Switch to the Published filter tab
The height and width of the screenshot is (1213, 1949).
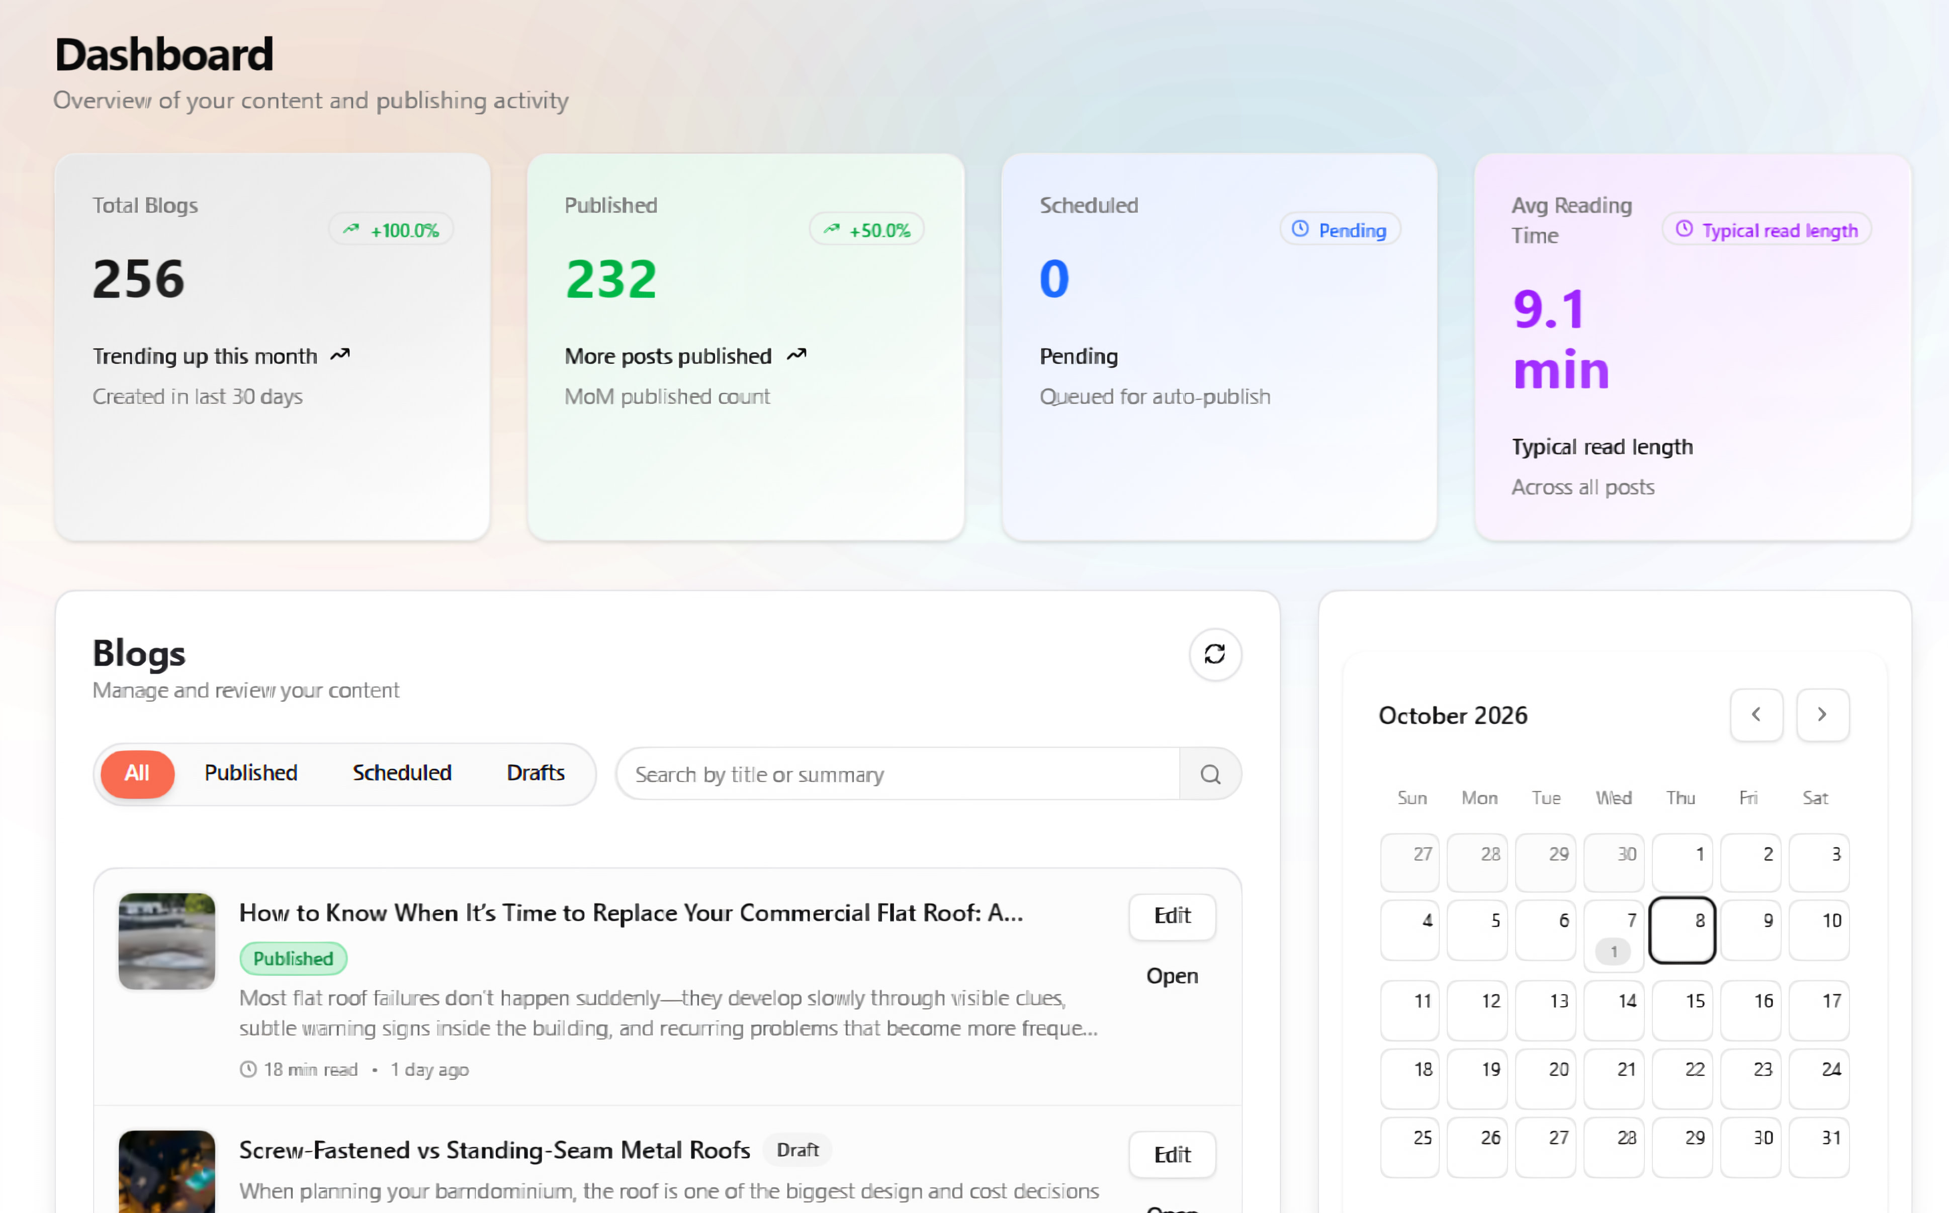tap(251, 773)
